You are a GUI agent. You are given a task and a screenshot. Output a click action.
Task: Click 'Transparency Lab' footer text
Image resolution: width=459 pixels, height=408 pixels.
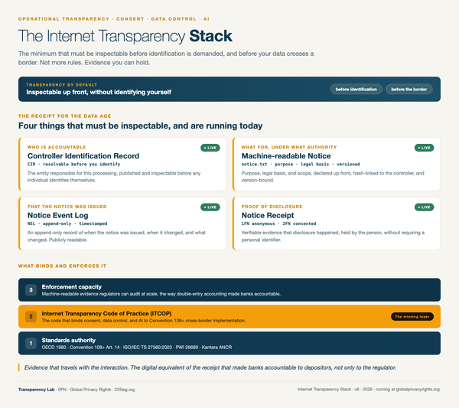point(36,390)
